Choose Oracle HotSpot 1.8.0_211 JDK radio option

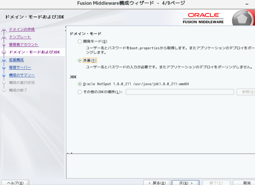click(x=80, y=84)
